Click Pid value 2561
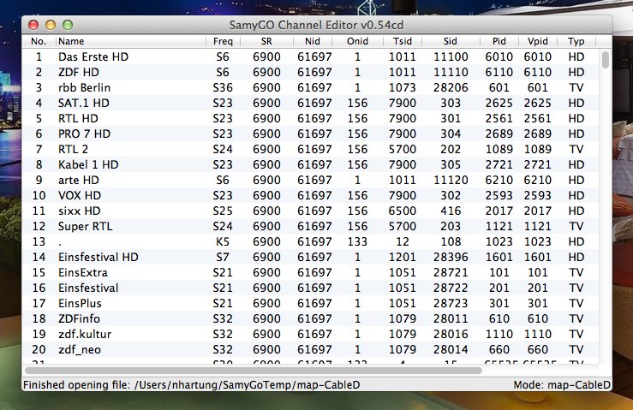The width and height of the screenshot is (633, 410). [x=499, y=118]
